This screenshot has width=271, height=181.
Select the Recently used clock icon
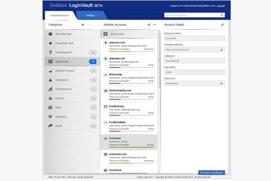coord(50,34)
